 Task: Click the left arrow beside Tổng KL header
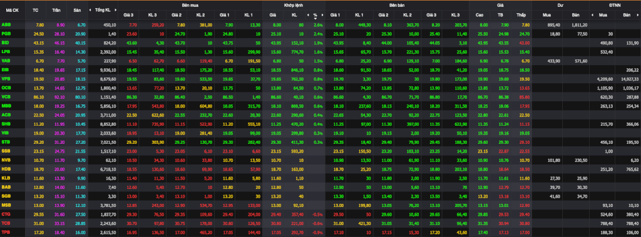[91, 9]
